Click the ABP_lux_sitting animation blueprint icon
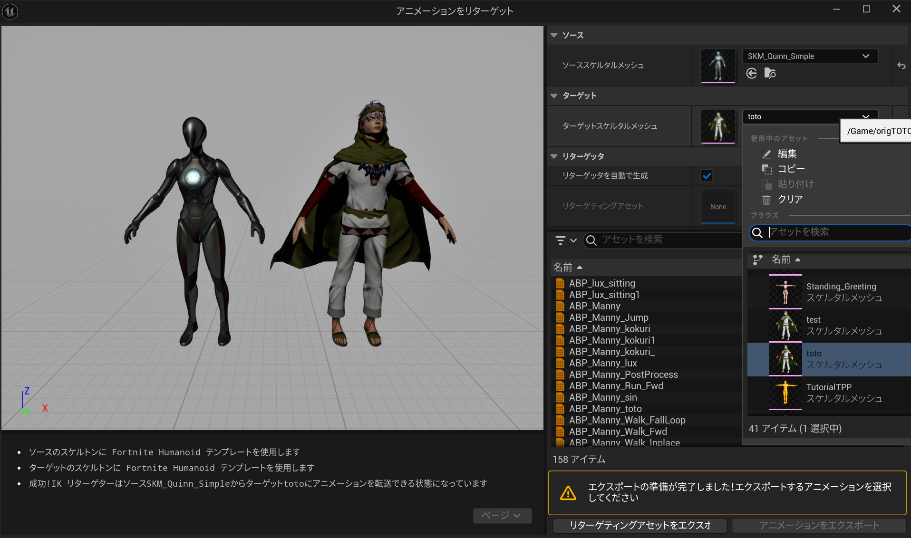The image size is (911, 538). click(x=560, y=283)
